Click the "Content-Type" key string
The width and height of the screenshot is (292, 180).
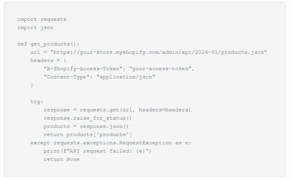click(68, 77)
